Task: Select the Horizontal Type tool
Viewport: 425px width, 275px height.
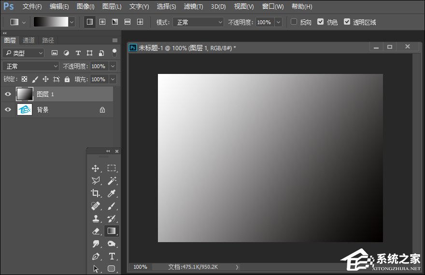Action: pyautogui.click(x=112, y=256)
